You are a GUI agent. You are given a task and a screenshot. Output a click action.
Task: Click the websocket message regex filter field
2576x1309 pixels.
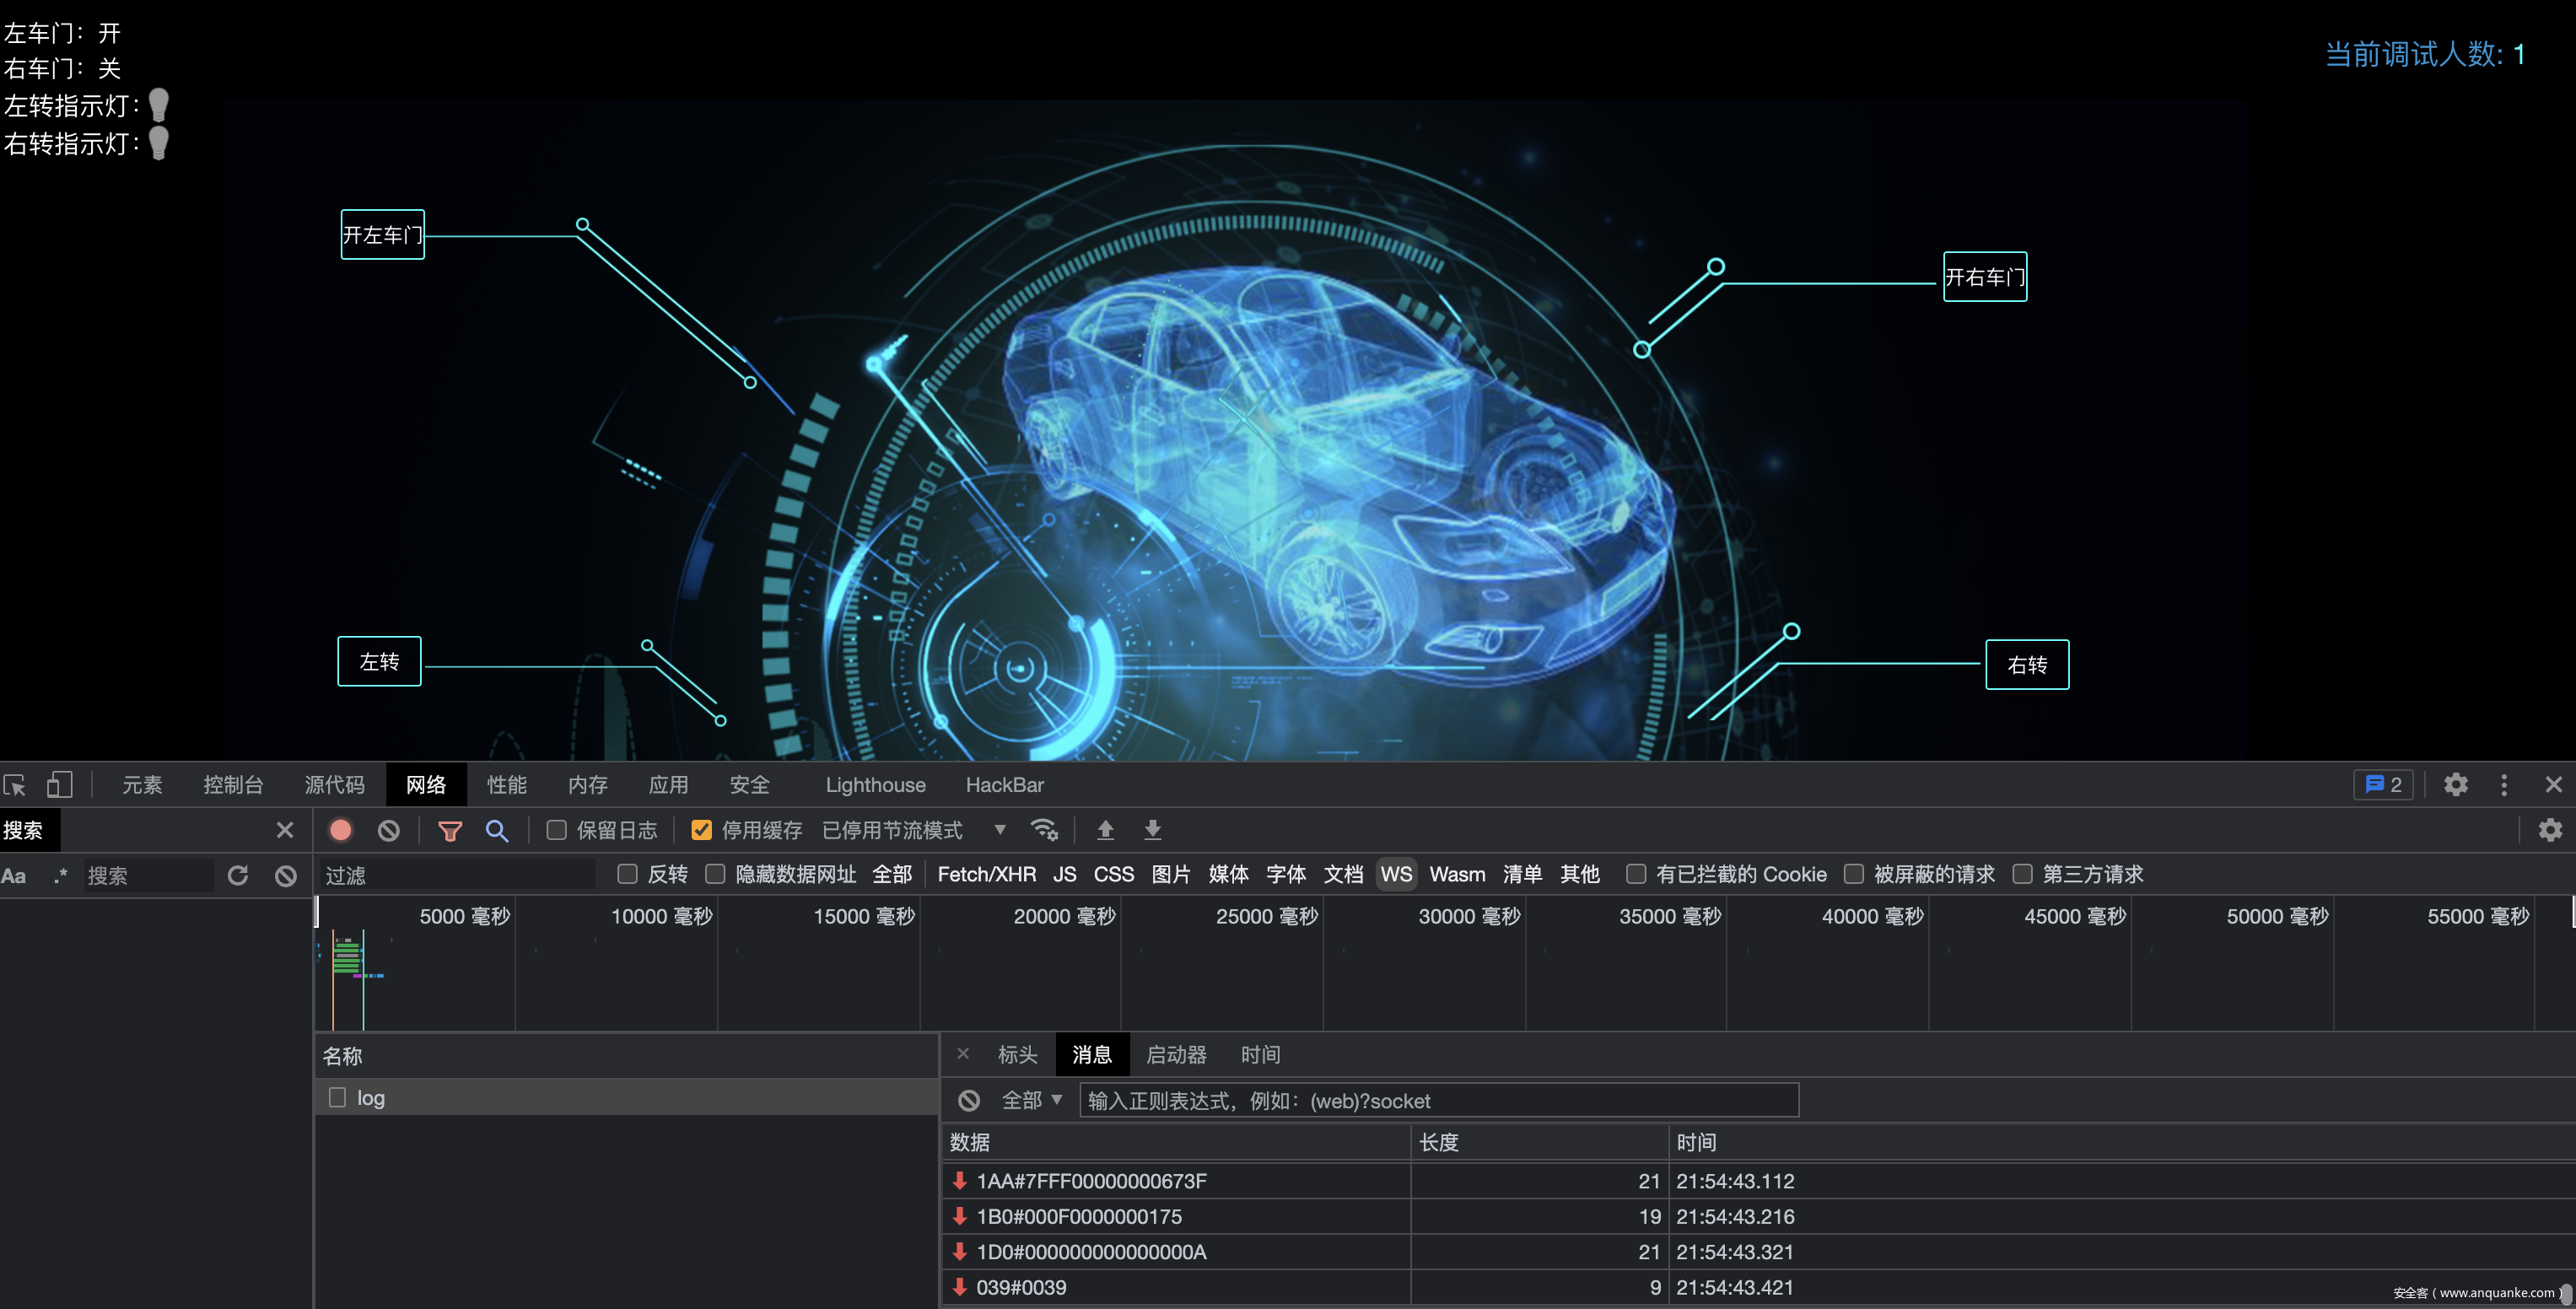1438,1100
